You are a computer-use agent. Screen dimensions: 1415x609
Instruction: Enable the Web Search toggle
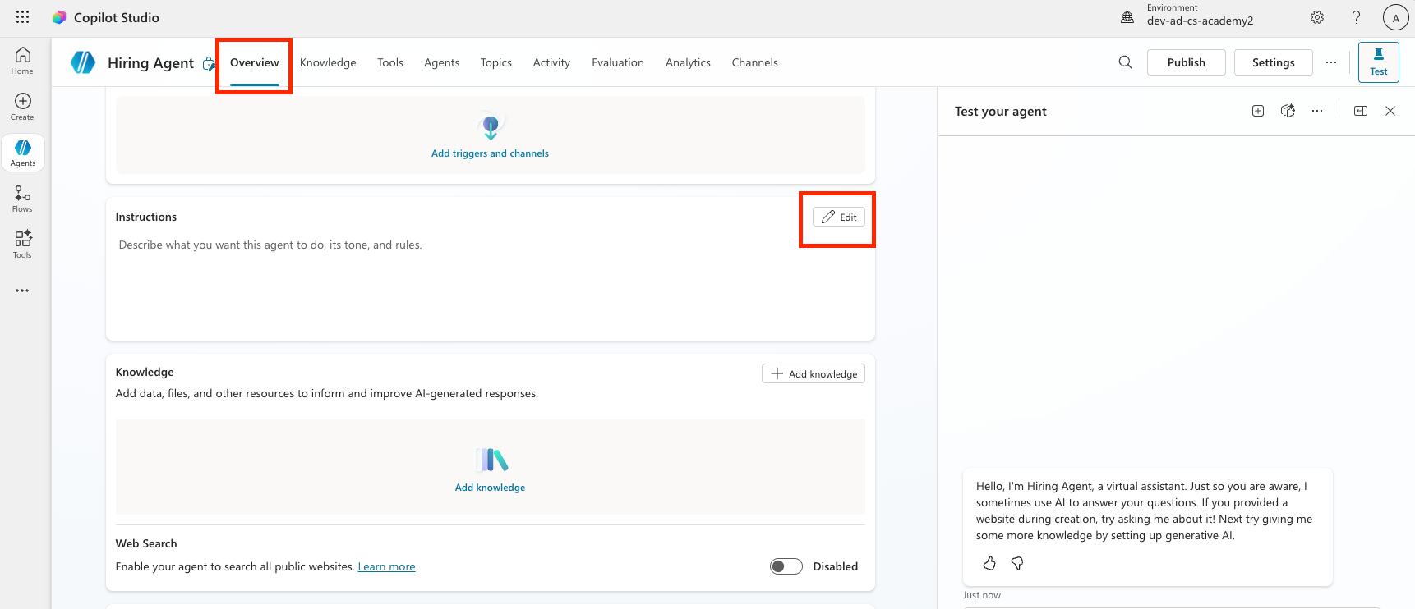[786, 566]
